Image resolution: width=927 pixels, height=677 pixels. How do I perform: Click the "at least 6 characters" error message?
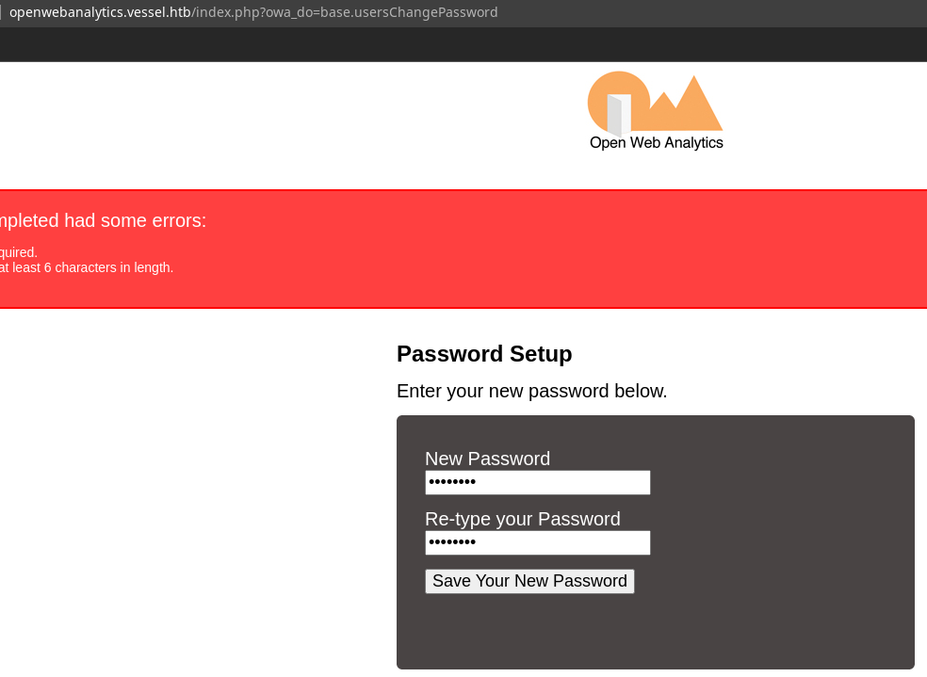[x=87, y=267]
